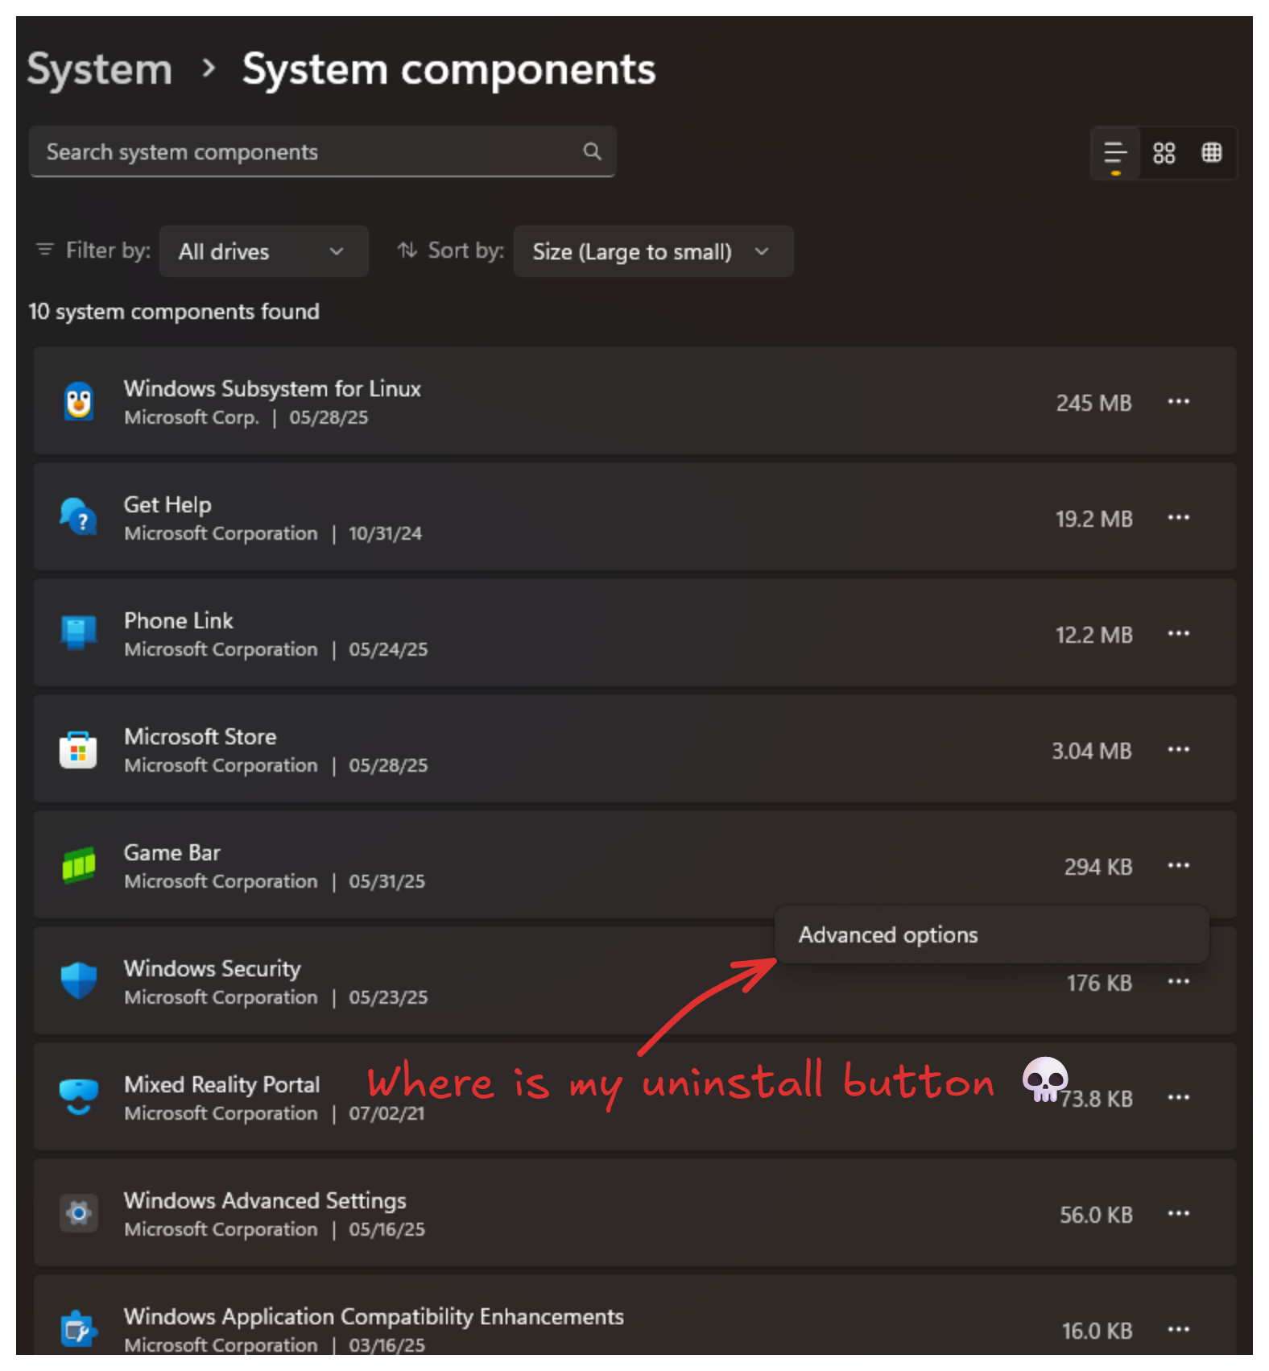Select the Mixed Reality Portal title
This screenshot has height=1371, width=1269.
tap(222, 1084)
